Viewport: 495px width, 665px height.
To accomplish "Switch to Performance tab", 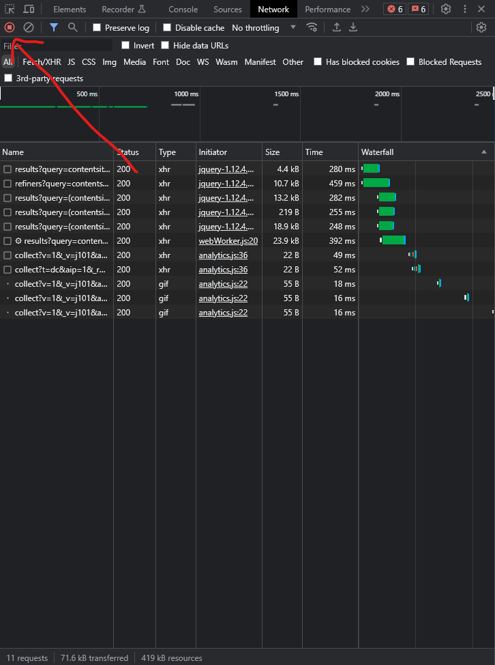I will (328, 10).
